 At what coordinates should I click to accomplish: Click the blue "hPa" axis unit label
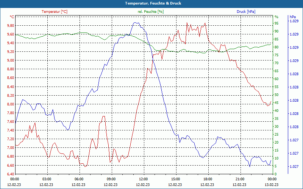pyautogui.click(x=292, y=17)
